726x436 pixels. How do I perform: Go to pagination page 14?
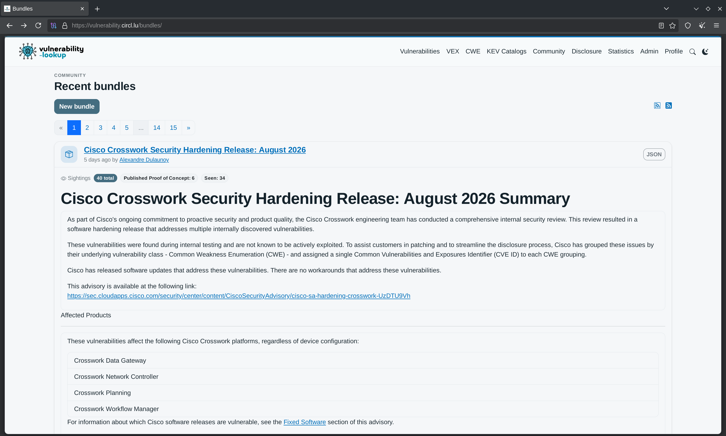157,128
